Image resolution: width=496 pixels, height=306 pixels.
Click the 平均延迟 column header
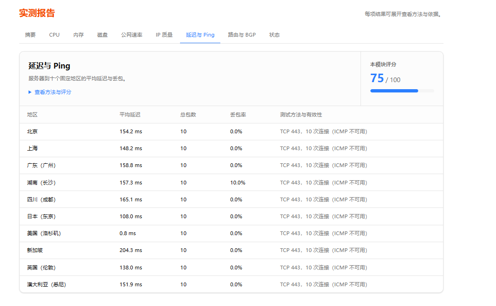(130, 115)
